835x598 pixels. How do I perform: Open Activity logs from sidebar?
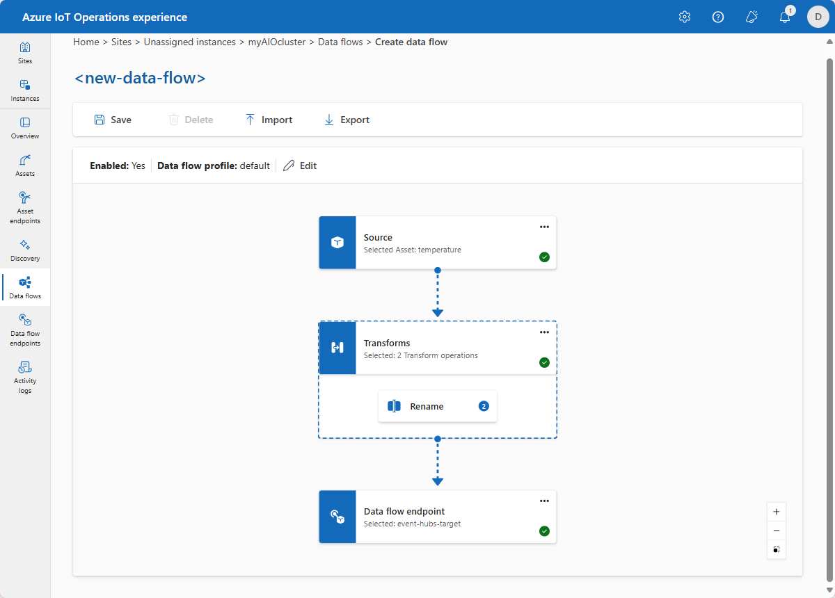click(25, 377)
